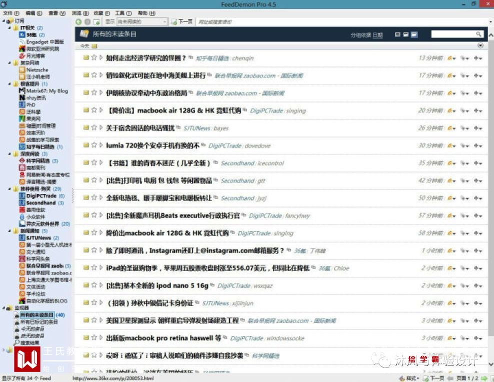Select the highlighted third view-layout icon
The image size is (494, 382).
tap(414, 34)
